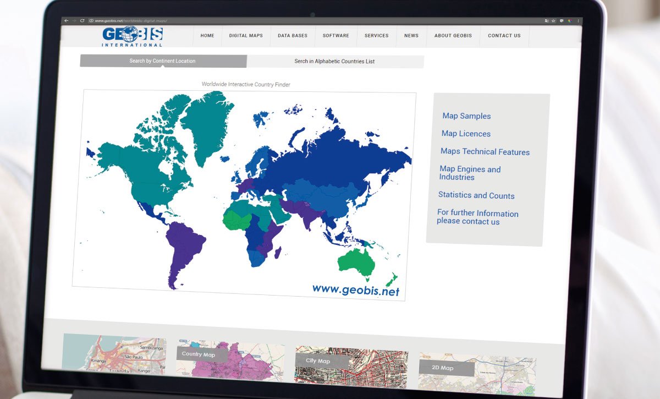Screen dimensions: 660x399
Task: Open the Luanda street map thumbnail
Action: tap(114, 354)
